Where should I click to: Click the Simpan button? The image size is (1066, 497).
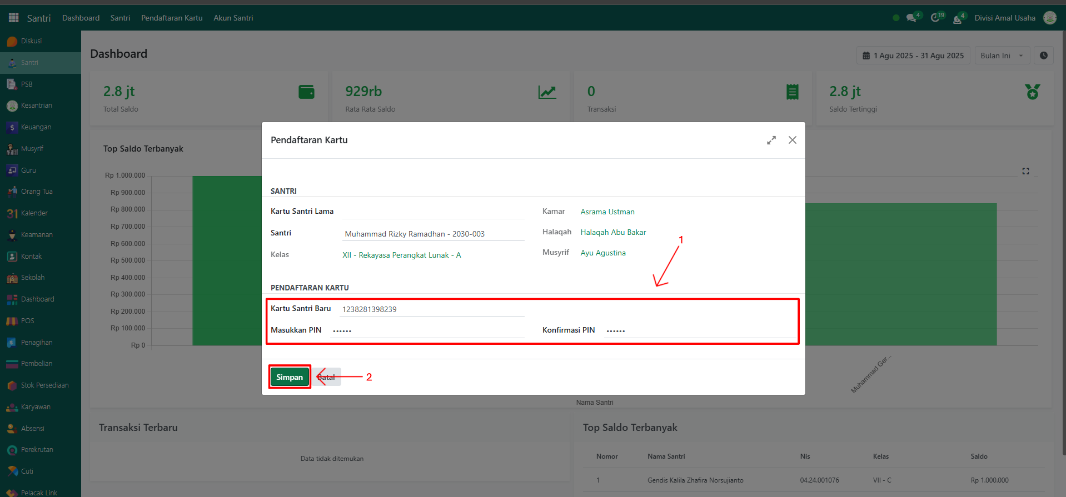pos(290,377)
